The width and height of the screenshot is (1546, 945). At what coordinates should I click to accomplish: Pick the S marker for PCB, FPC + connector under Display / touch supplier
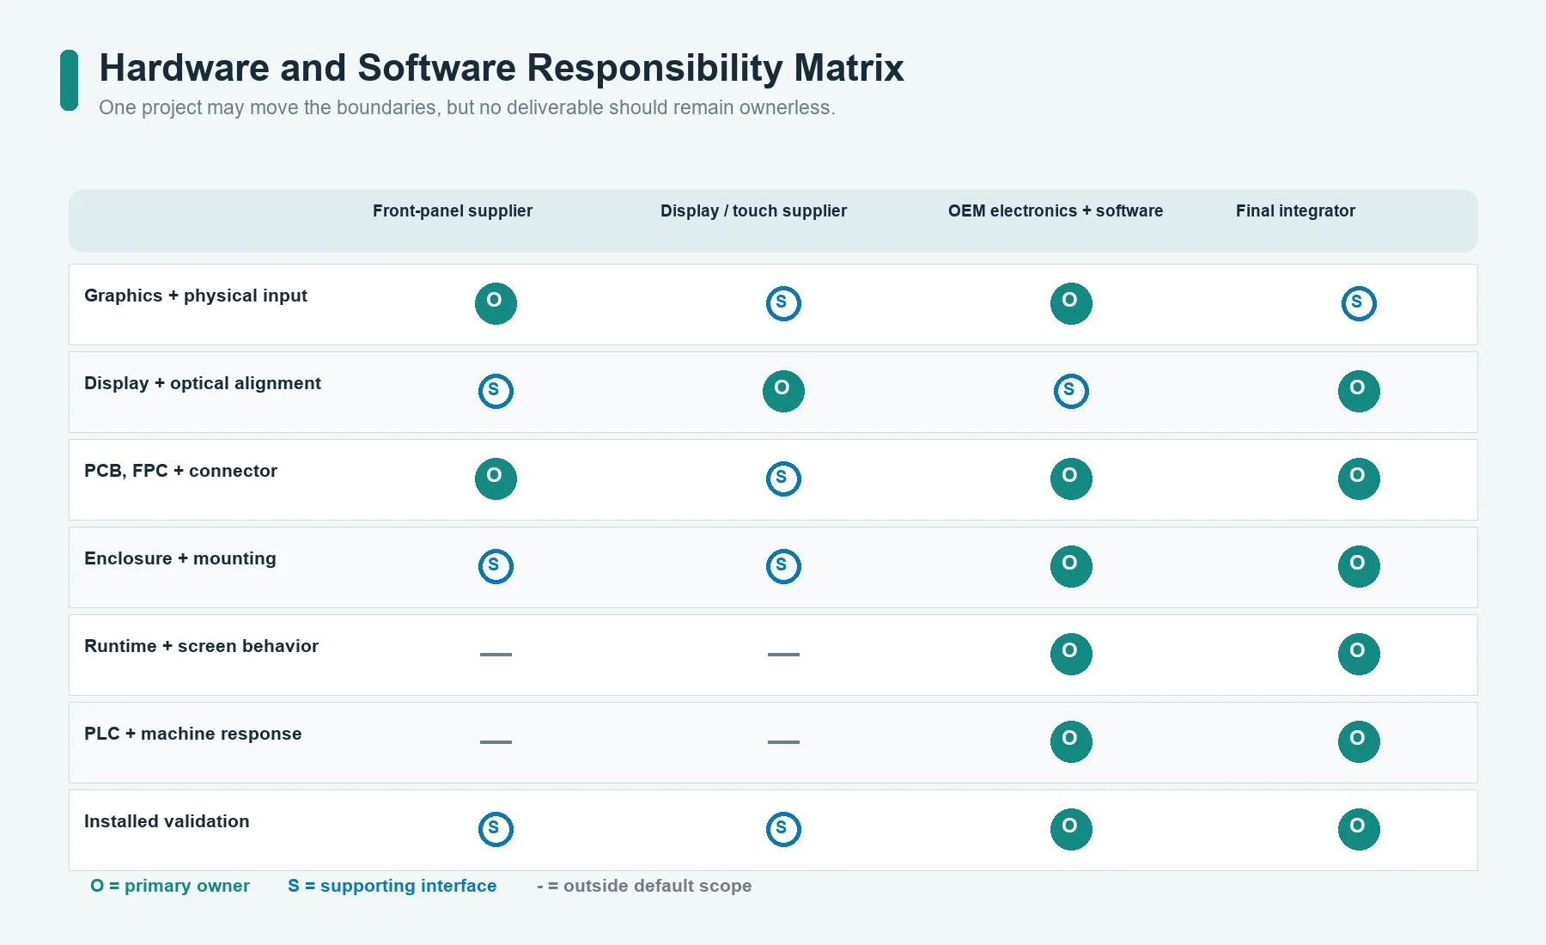pyautogui.click(x=783, y=479)
